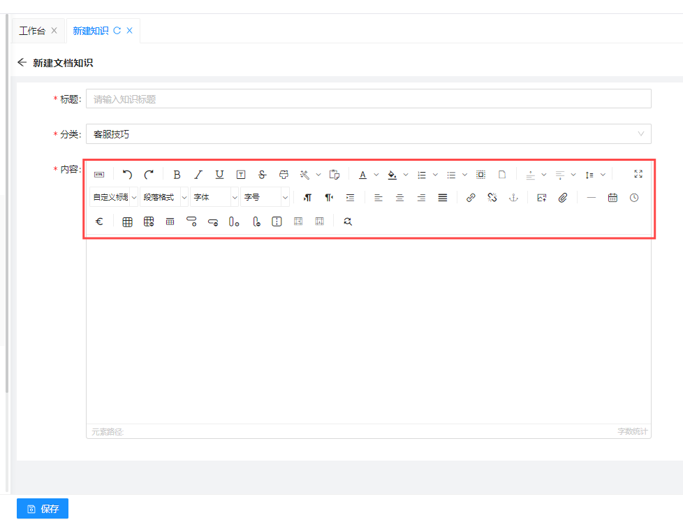Click the 标题 title input field
Viewport: 683px width, 520px height.
pyautogui.click(x=368, y=99)
